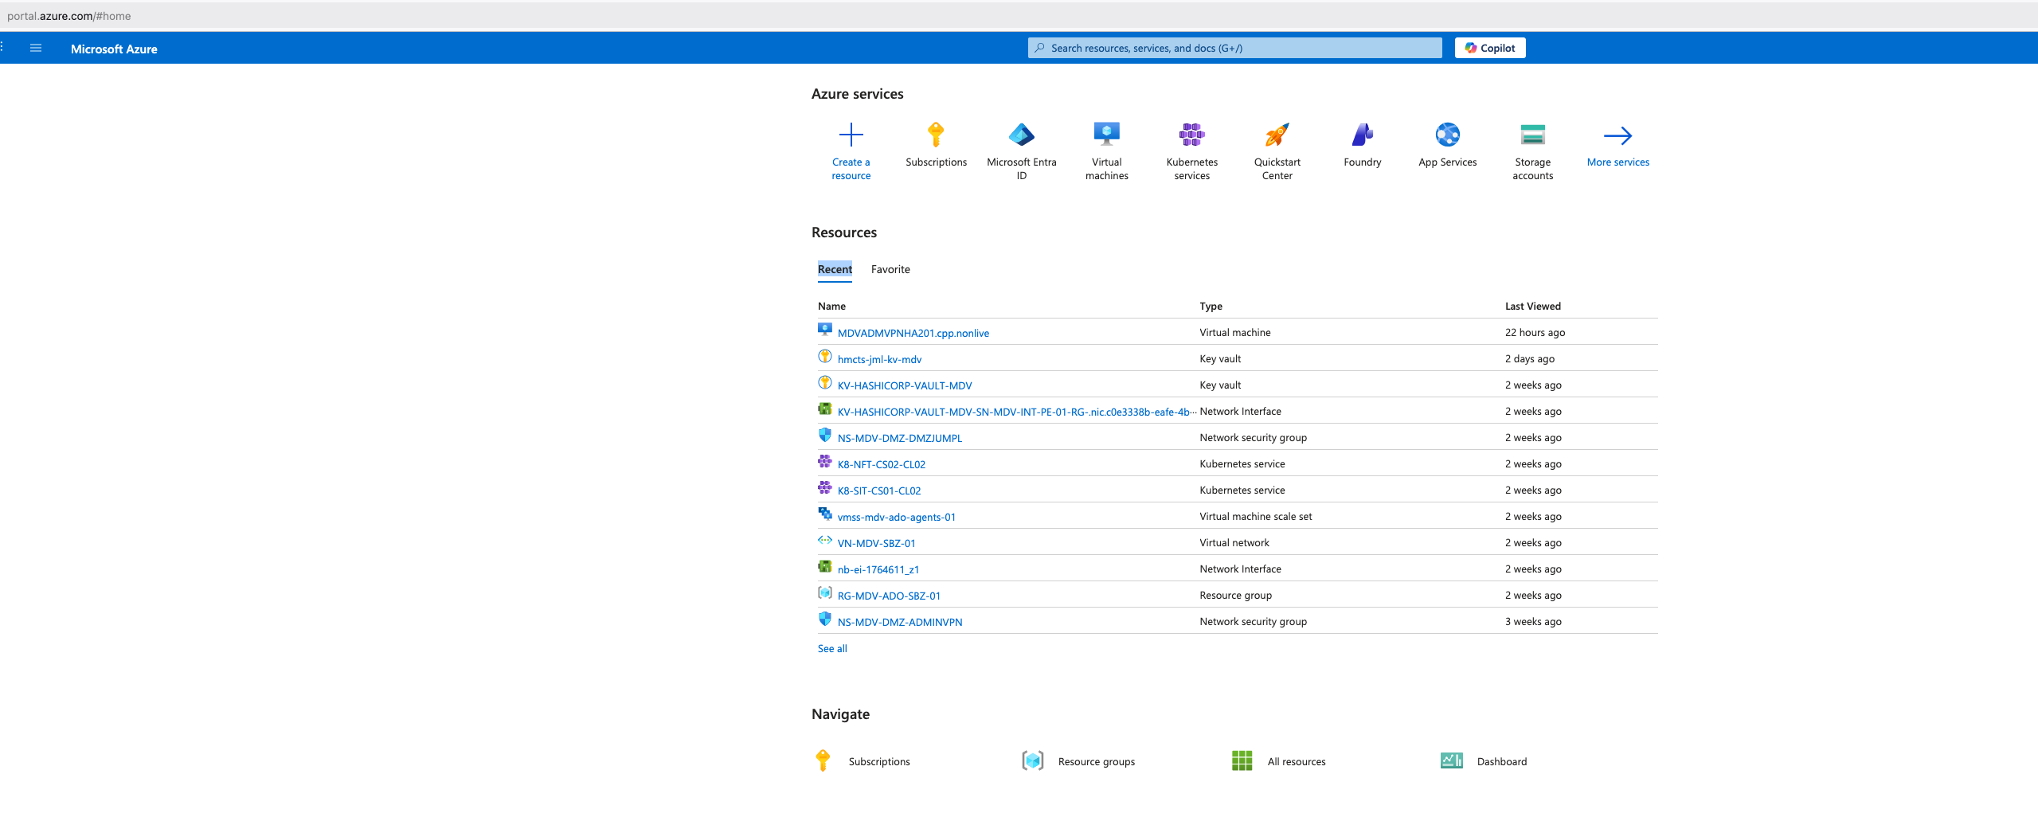Image resolution: width=2038 pixels, height=817 pixels.
Task: Select the Recent resources tab
Action: coord(834,269)
